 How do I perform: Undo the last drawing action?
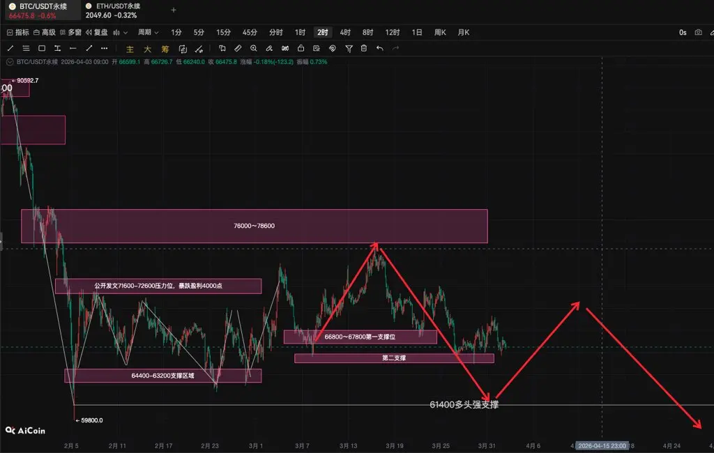pos(380,48)
